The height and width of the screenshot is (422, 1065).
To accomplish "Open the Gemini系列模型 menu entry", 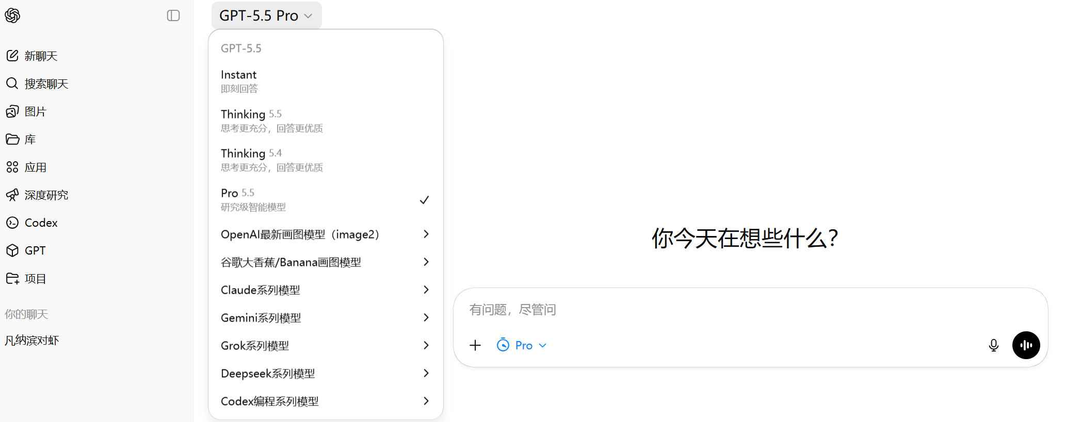I will click(x=326, y=317).
